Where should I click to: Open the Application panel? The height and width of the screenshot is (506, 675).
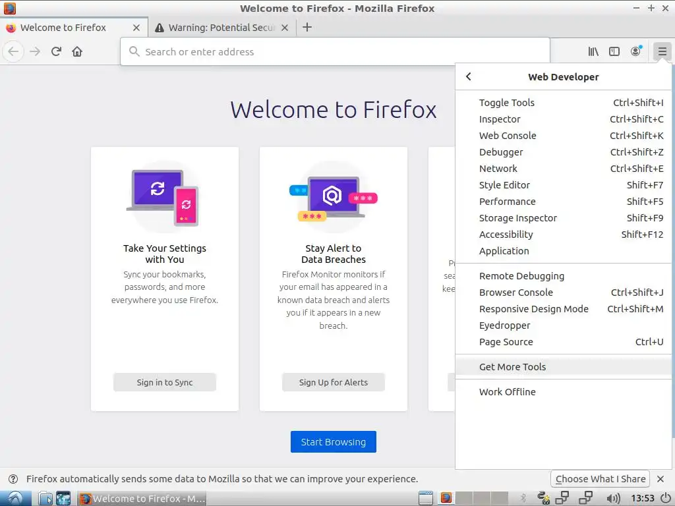pyautogui.click(x=564, y=251)
